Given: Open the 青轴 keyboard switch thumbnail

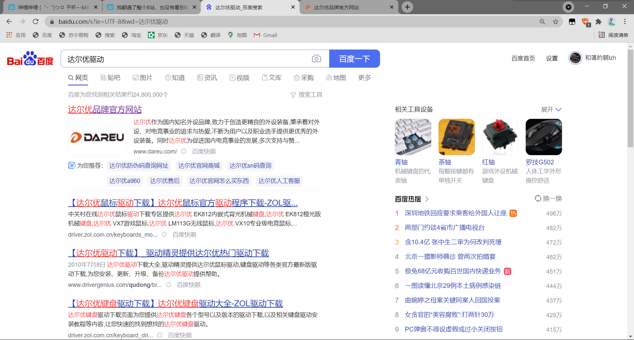Looking at the screenshot, I should [x=413, y=137].
